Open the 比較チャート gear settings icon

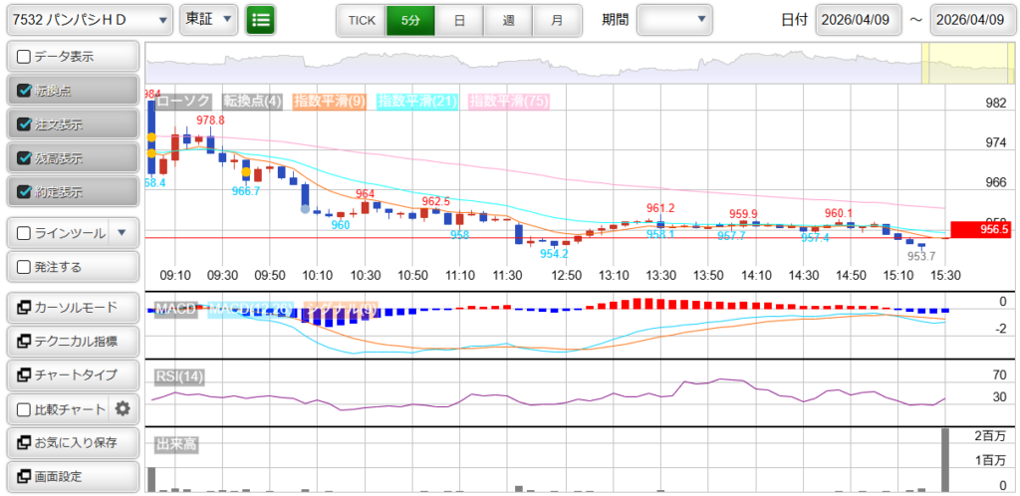click(123, 408)
